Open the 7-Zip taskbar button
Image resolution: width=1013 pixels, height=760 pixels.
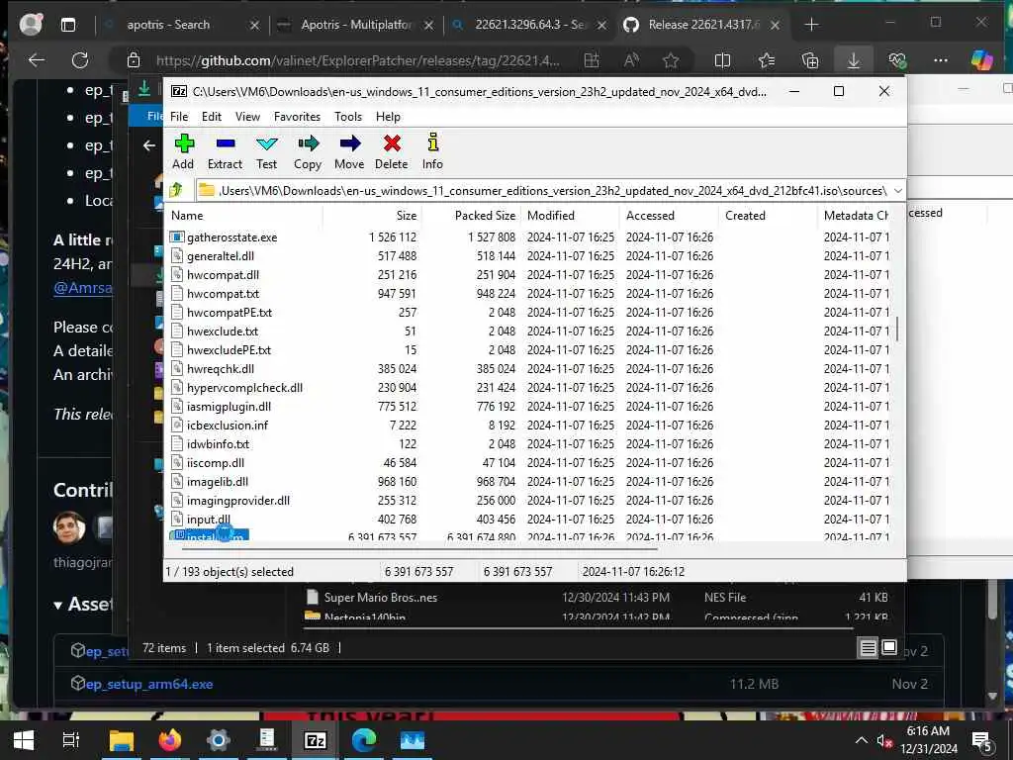pos(316,739)
